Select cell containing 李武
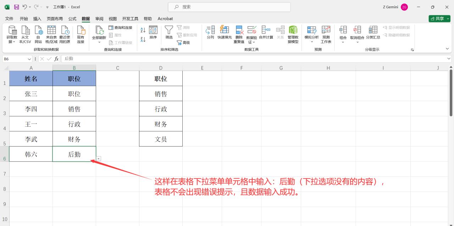 (31, 139)
